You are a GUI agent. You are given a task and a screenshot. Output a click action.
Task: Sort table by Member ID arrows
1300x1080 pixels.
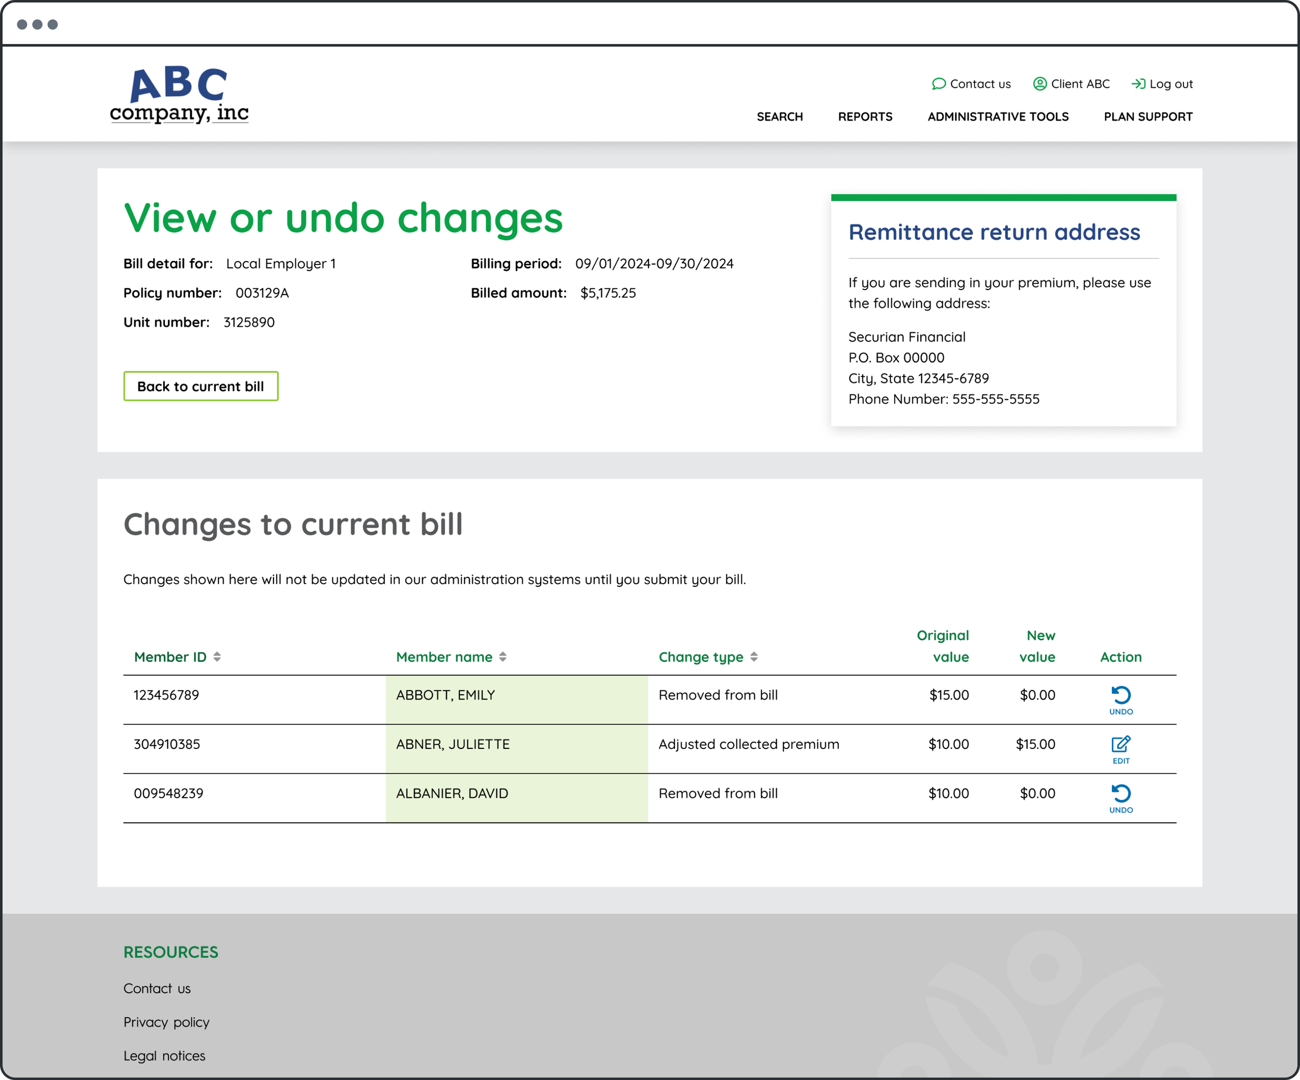[217, 657]
